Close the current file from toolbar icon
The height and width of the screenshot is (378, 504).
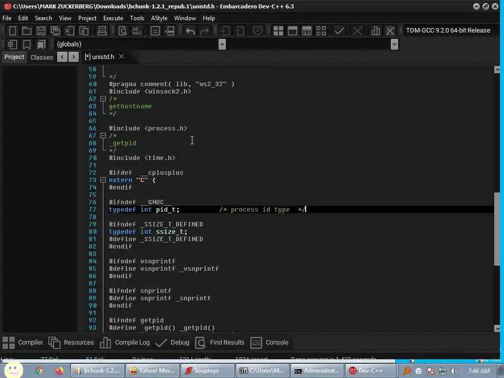coord(69,31)
